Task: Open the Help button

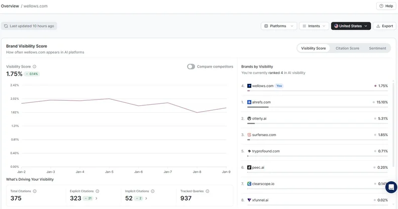Action: click(386, 6)
